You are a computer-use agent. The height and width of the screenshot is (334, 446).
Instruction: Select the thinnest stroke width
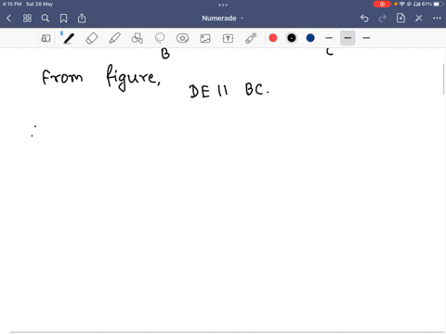[x=329, y=38]
